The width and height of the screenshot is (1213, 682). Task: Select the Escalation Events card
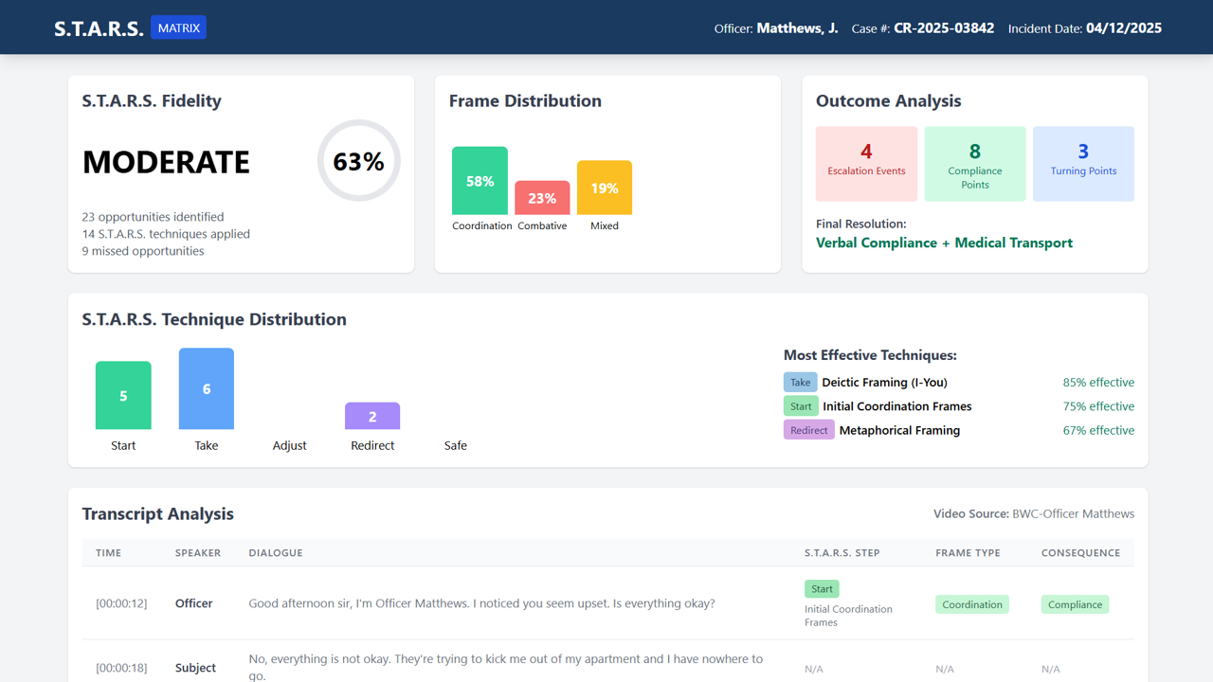866,163
